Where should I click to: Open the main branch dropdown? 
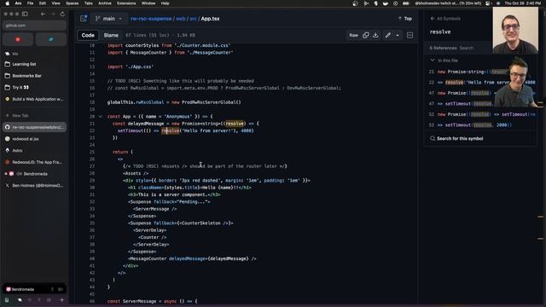pos(108,19)
